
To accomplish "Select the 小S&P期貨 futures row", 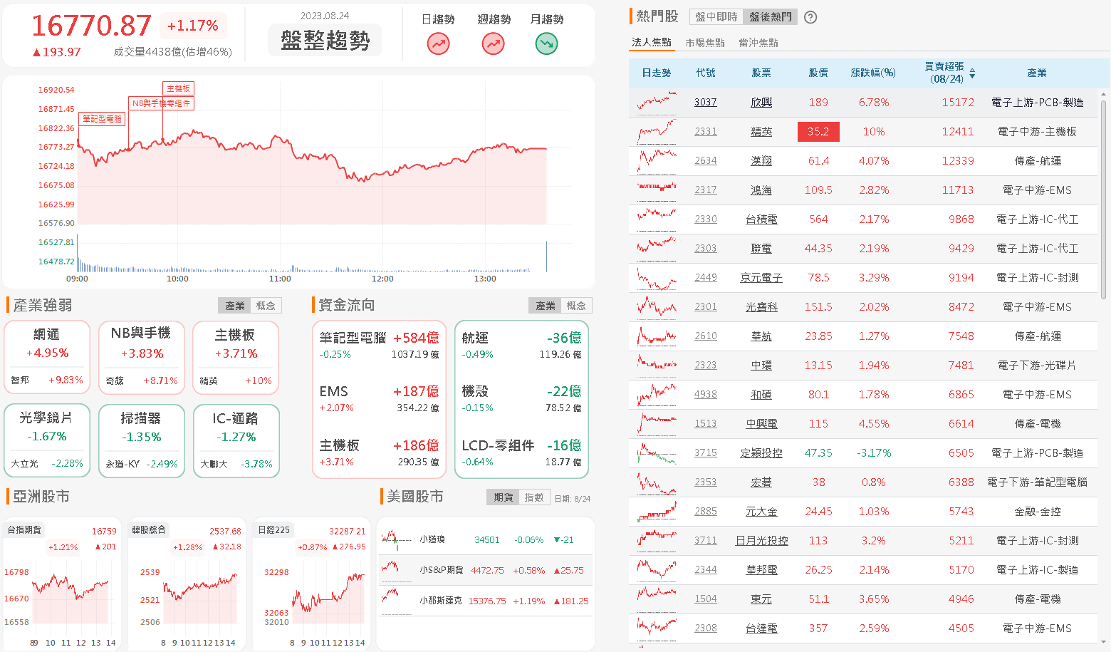I will coord(486,570).
